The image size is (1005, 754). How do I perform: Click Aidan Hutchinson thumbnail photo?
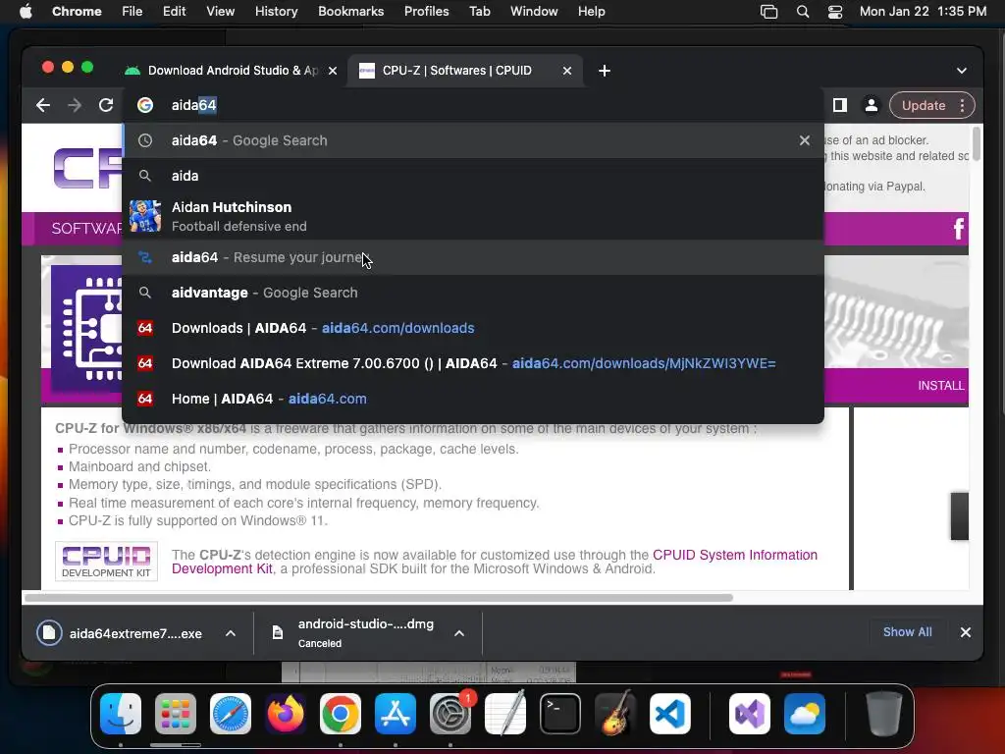145,216
